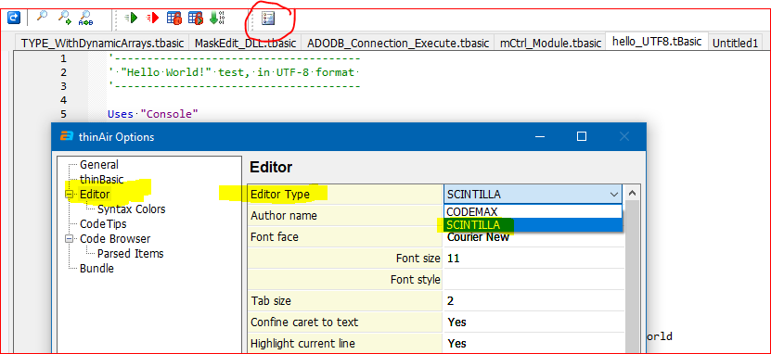
Task: Open the MaskEdit_DLL.tbasic tab
Action: (x=245, y=44)
